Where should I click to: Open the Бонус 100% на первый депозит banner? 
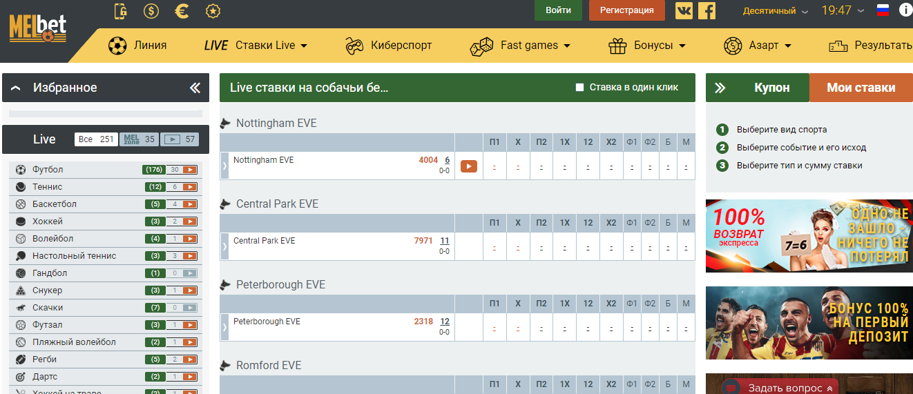(x=809, y=323)
